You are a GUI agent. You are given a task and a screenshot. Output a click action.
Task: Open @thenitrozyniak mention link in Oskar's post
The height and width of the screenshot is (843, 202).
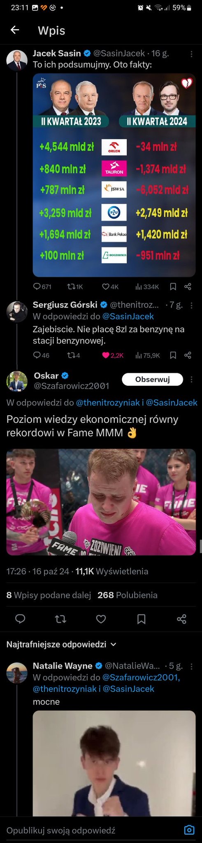tap(108, 403)
